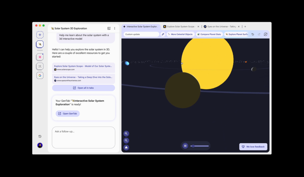Click the Ask a follow-up text box

click(x=83, y=138)
